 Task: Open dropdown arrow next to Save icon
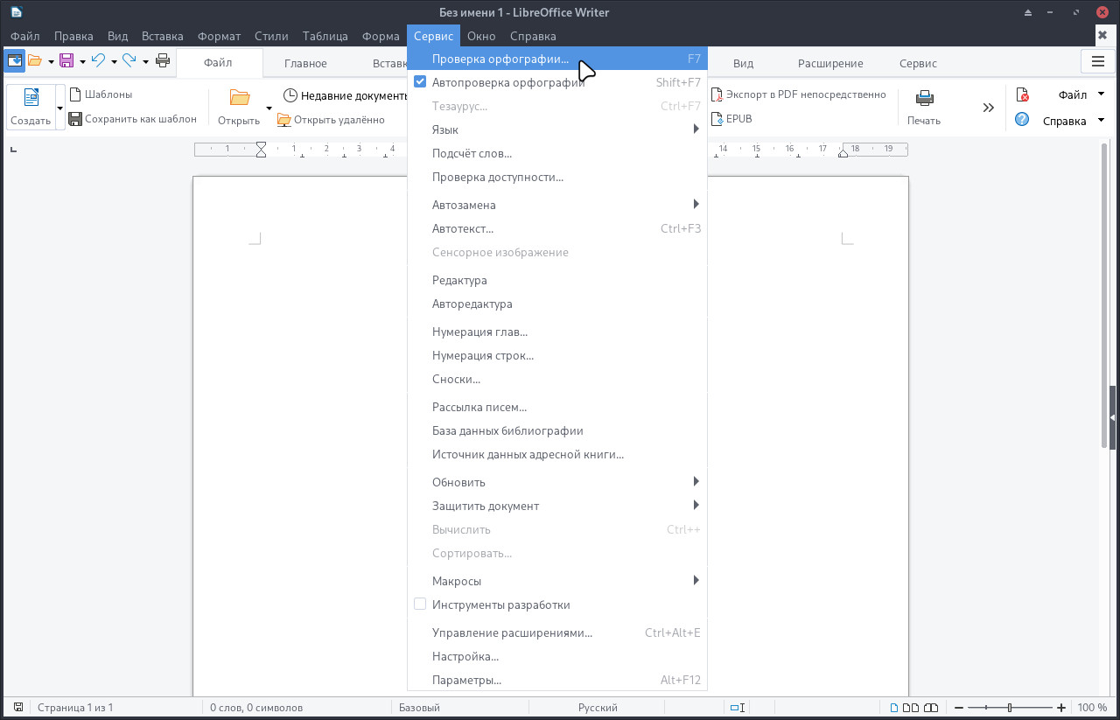[82, 61]
